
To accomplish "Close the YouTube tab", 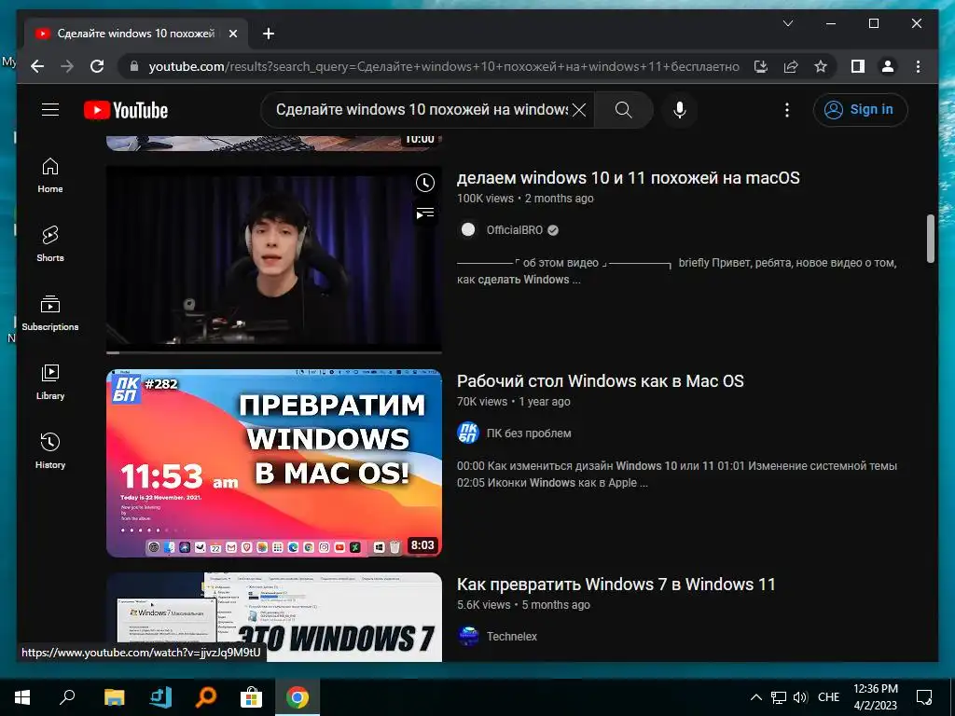I will 232,34.
